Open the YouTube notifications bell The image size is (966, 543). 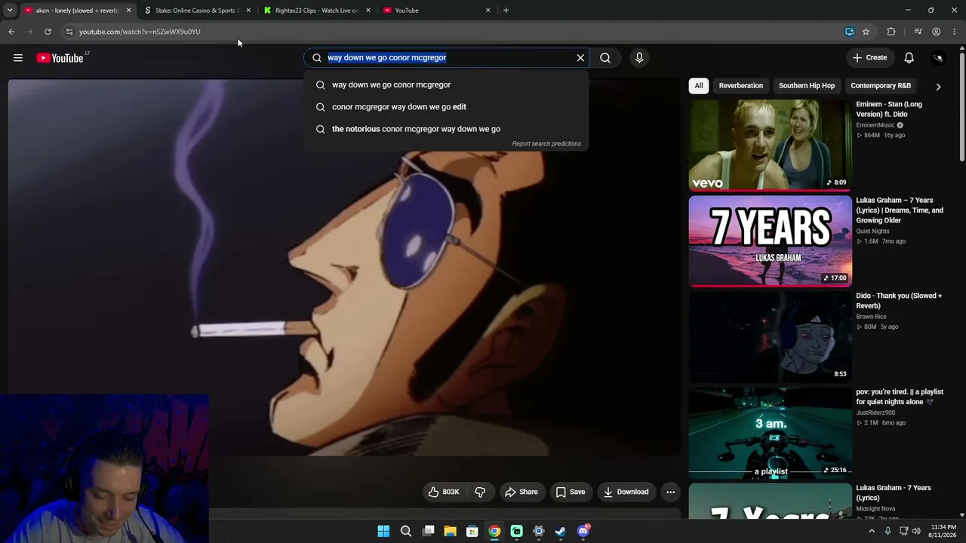coord(909,58)
